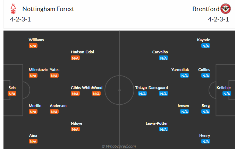
Task: Click Wood's orange rating badge
Action: (x=96, y=94)
